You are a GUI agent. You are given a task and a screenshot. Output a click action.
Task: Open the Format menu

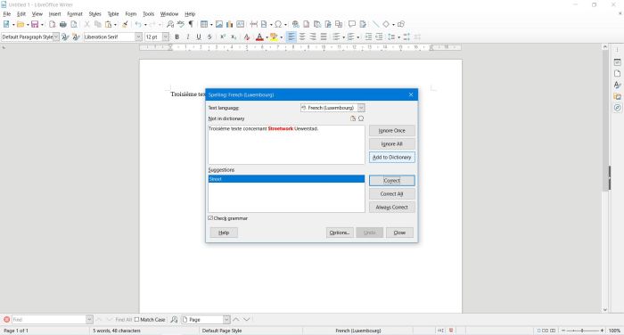(74, 14)
